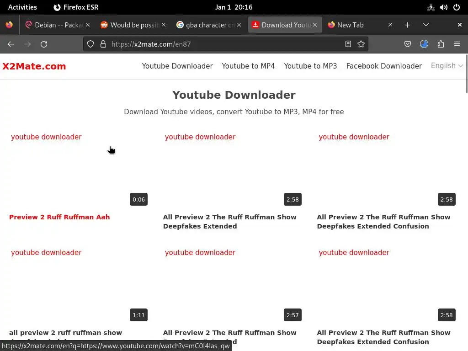Open the English language dropdown
The width and height of the screenshot is (468, 351).
pos(447,66)
